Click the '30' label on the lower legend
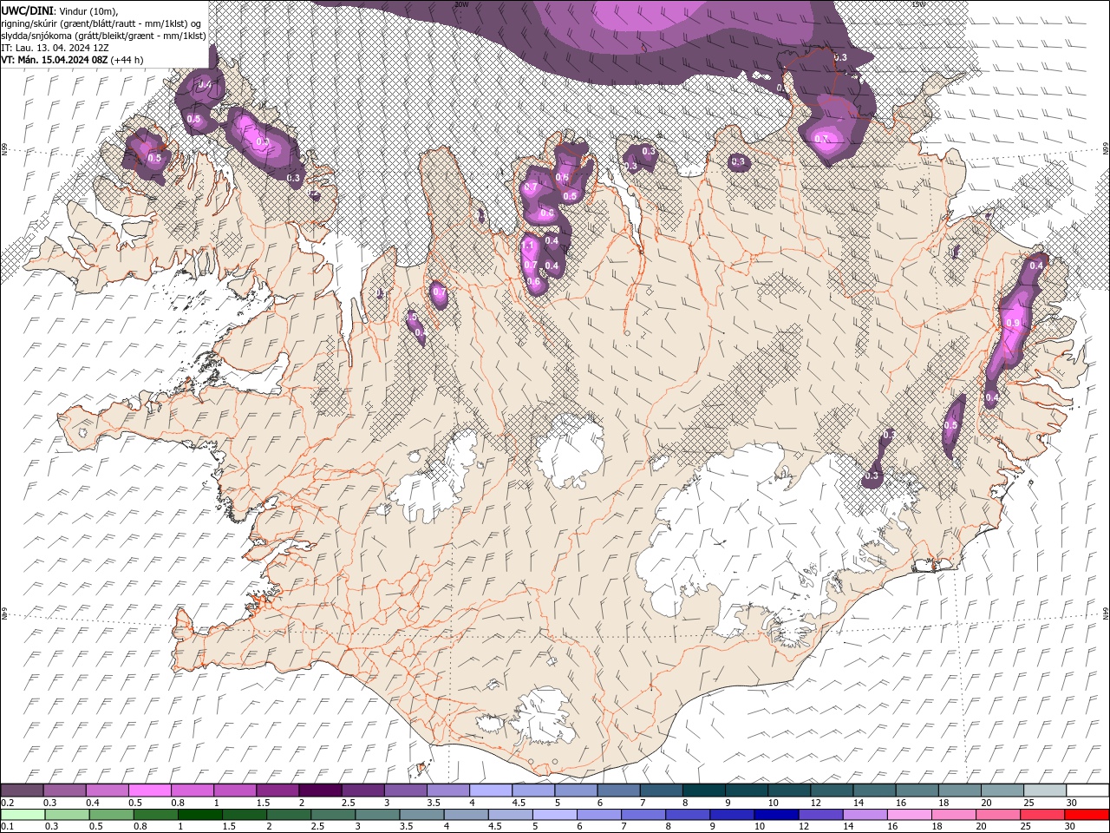 1072,827
